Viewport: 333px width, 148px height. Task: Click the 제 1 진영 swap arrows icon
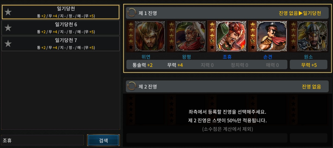click(131, 13)
